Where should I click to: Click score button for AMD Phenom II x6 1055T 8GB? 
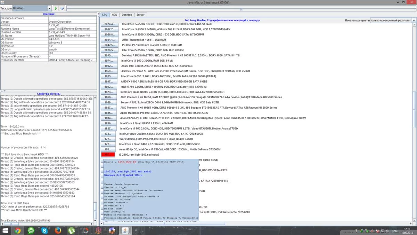click(109, 40)
